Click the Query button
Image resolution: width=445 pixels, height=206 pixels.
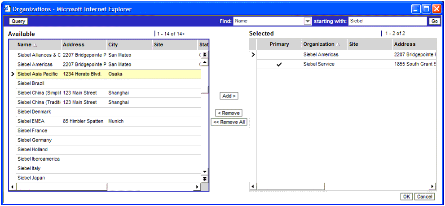pos(18,21)
